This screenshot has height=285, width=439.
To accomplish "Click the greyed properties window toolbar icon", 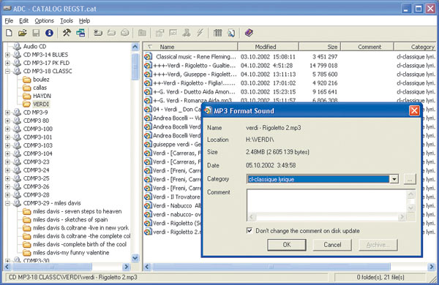I will point(160,33).
